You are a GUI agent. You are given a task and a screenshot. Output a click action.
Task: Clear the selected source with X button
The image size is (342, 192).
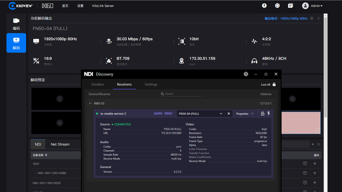[x=229, y=114]
